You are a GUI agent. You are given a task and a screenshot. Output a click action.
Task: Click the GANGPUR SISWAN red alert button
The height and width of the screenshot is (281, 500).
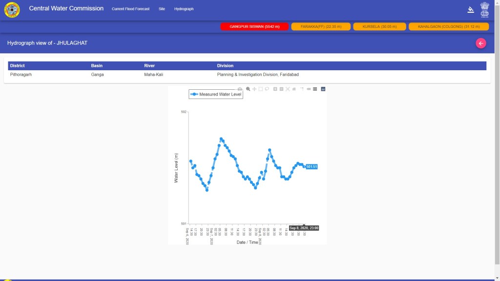(x=254, y=26)
